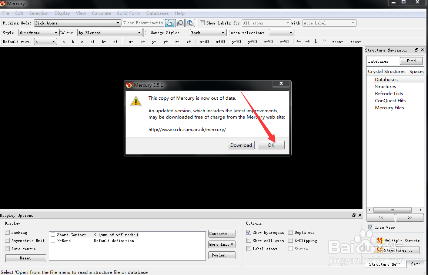Open Style Wireframe dropdown
The image size is (428, 275).
(39, 33)
